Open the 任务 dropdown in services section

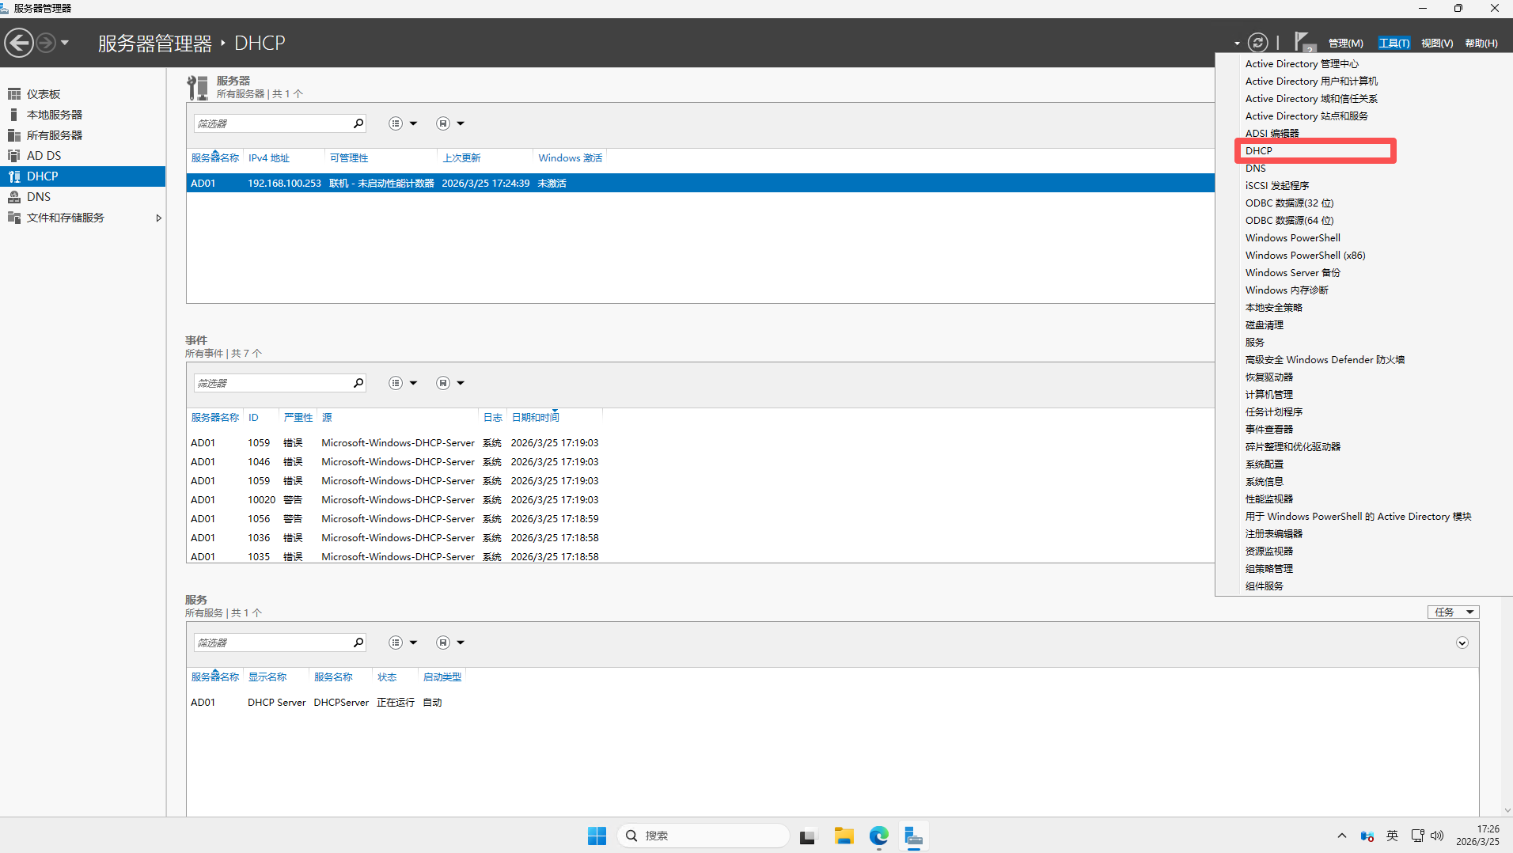point(1453,612)
